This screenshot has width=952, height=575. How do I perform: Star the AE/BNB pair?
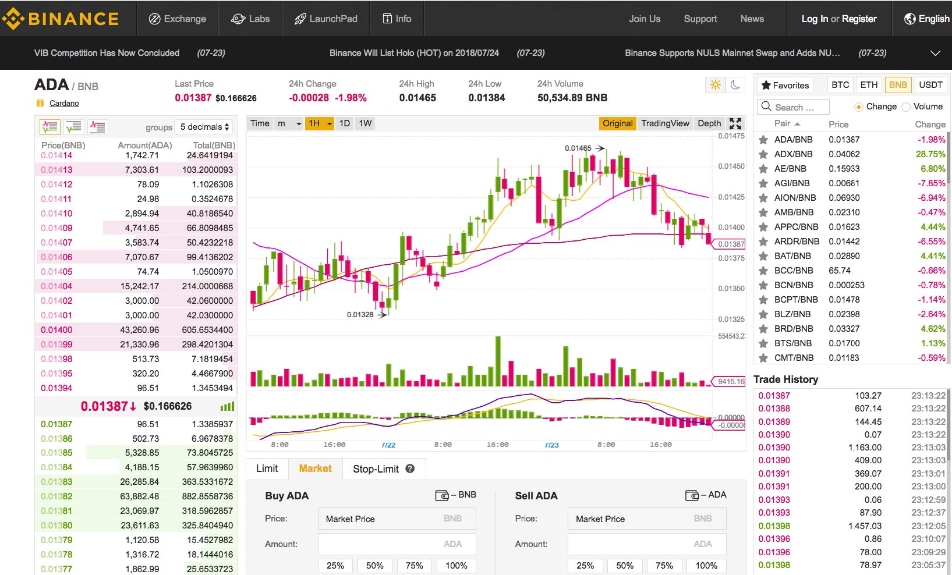click(763, 169)
